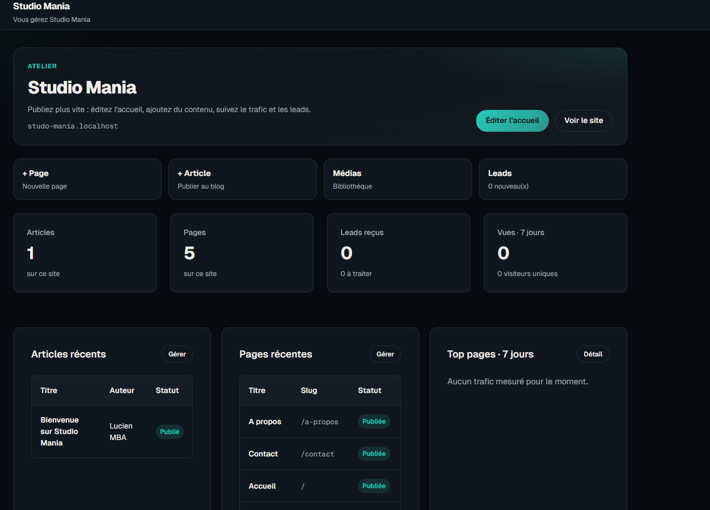
Task: Click the Articles récents heading
Action: pyautogui.click(x=68, y=354)
